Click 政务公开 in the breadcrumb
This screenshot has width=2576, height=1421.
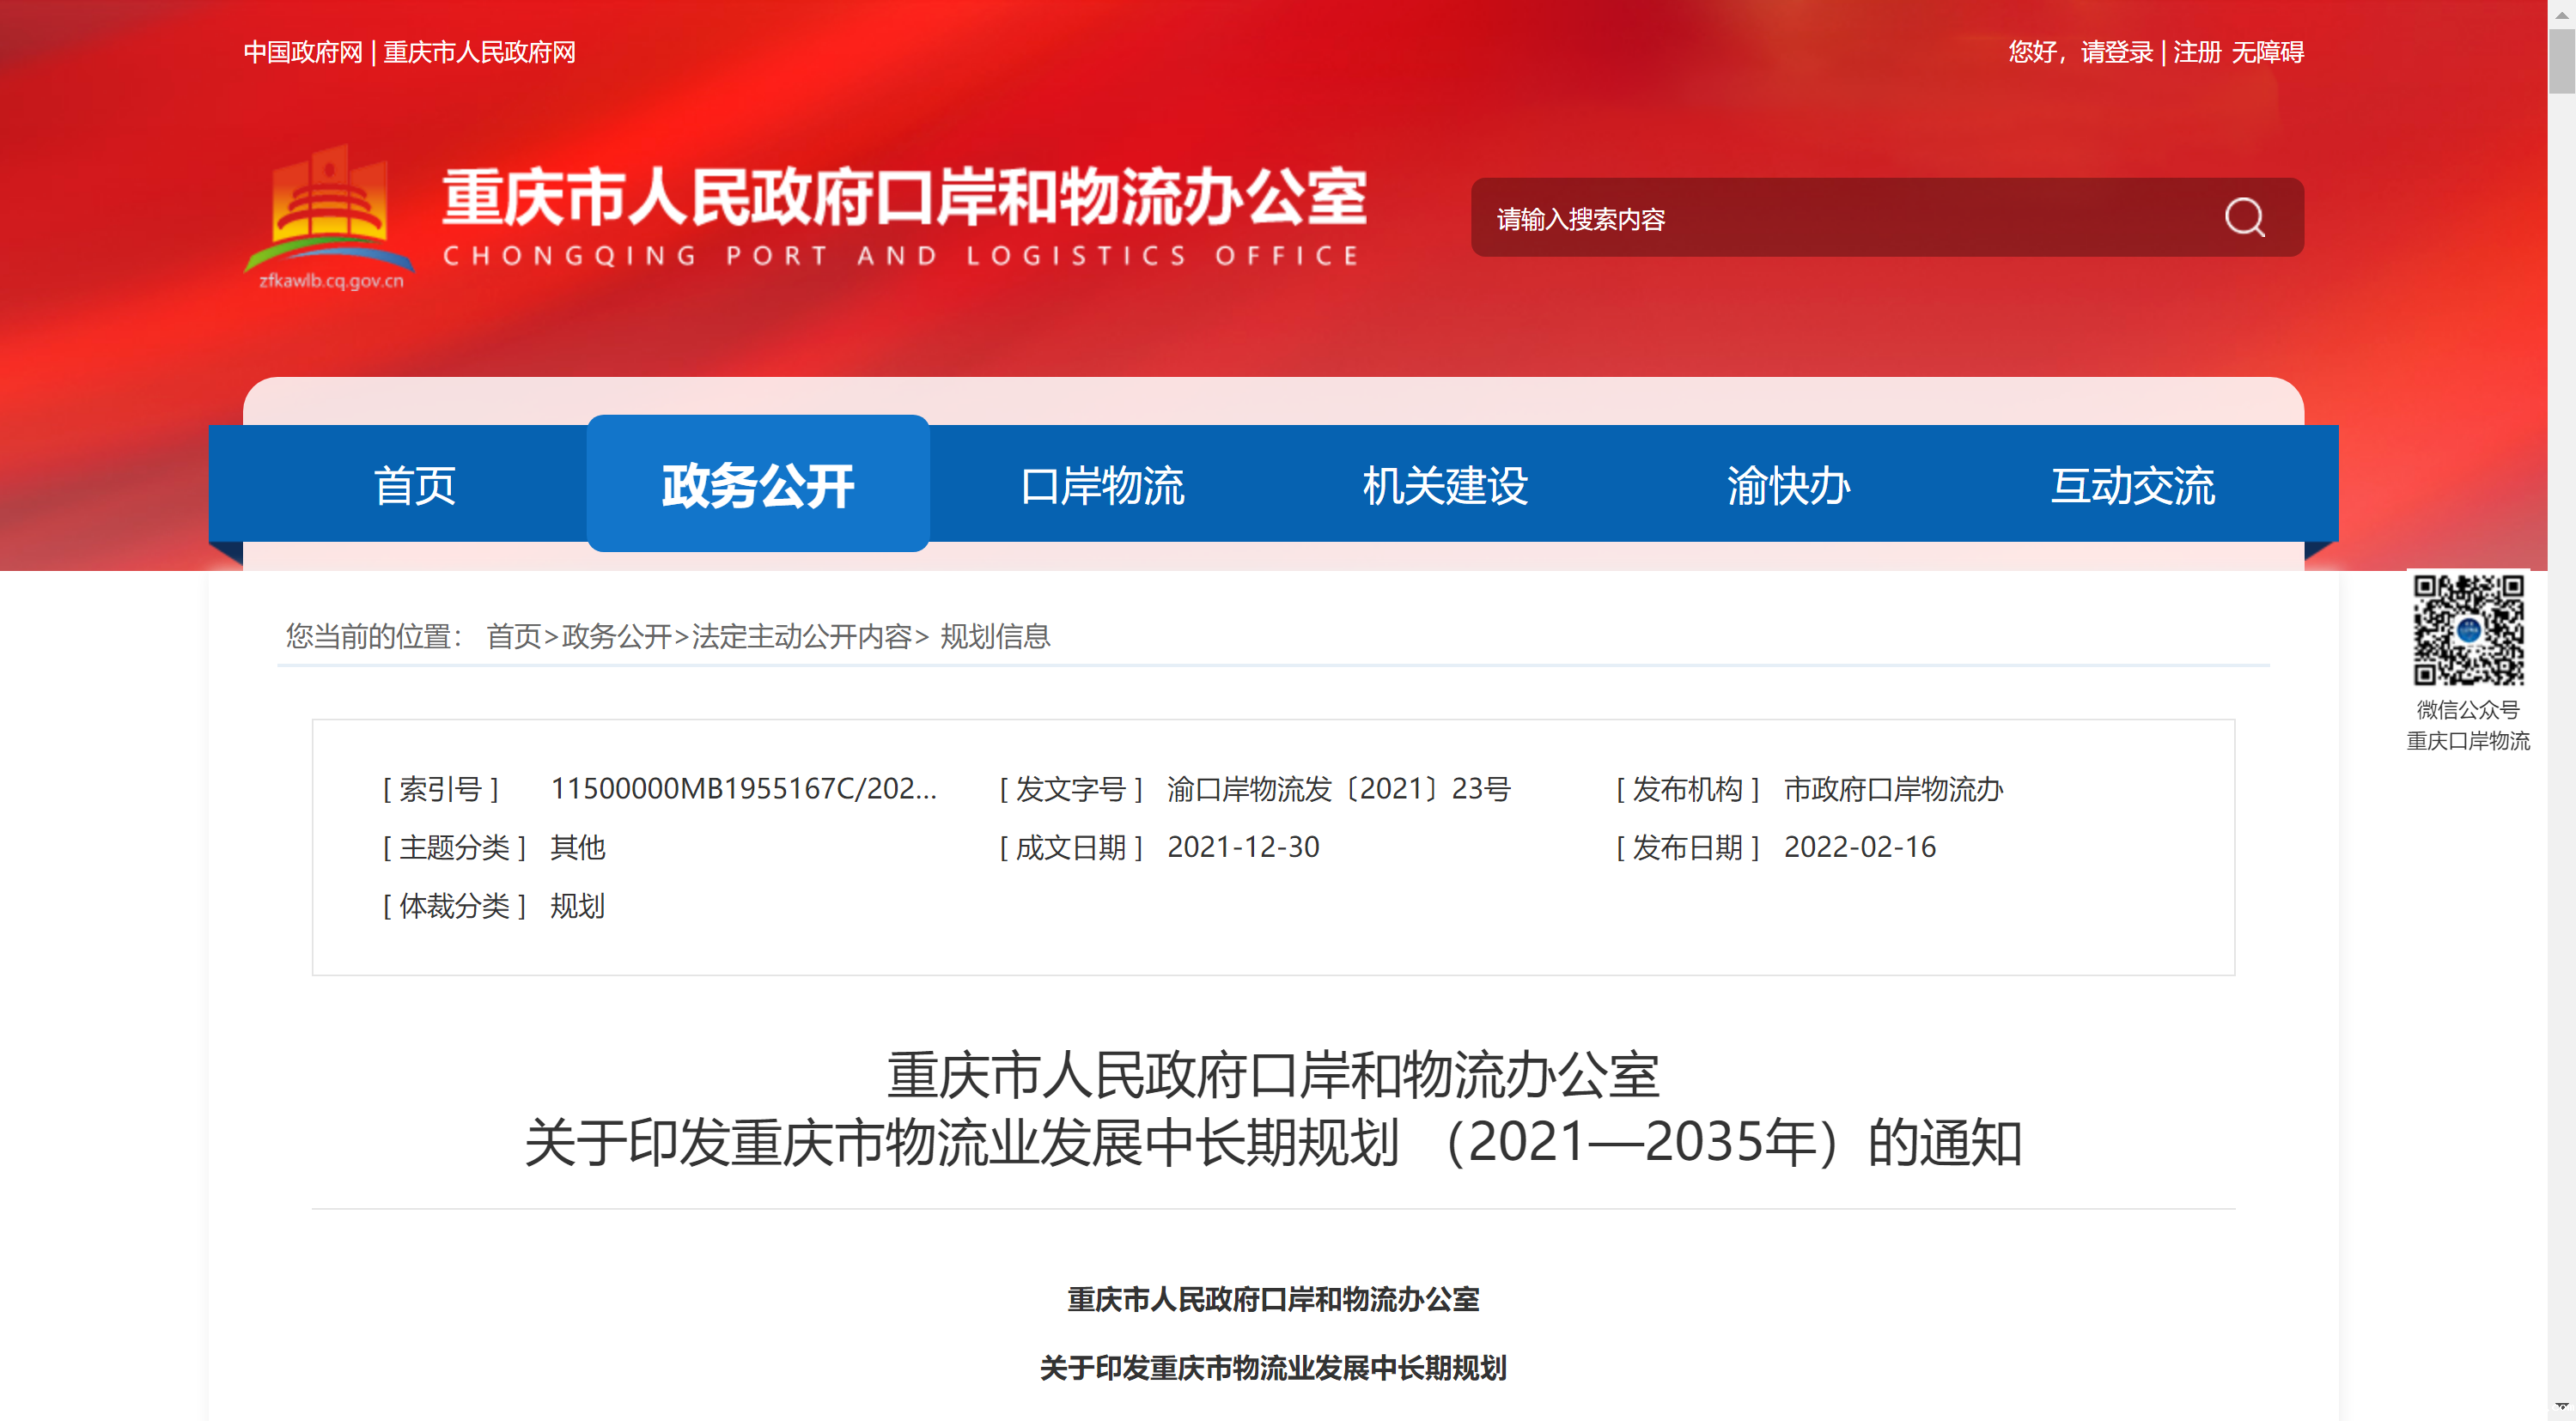coord(616,636)
